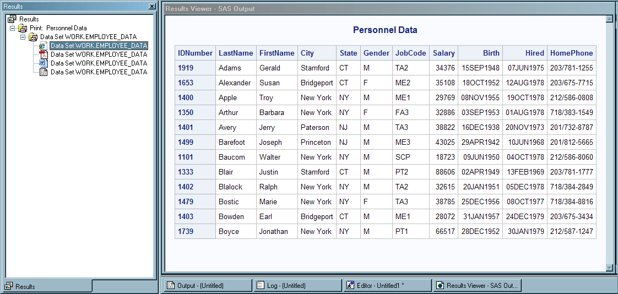Image resolution: width=618 pixels, height=294 pixels.
Task: Click ID number 1401 cell
Action: point(195,127)
